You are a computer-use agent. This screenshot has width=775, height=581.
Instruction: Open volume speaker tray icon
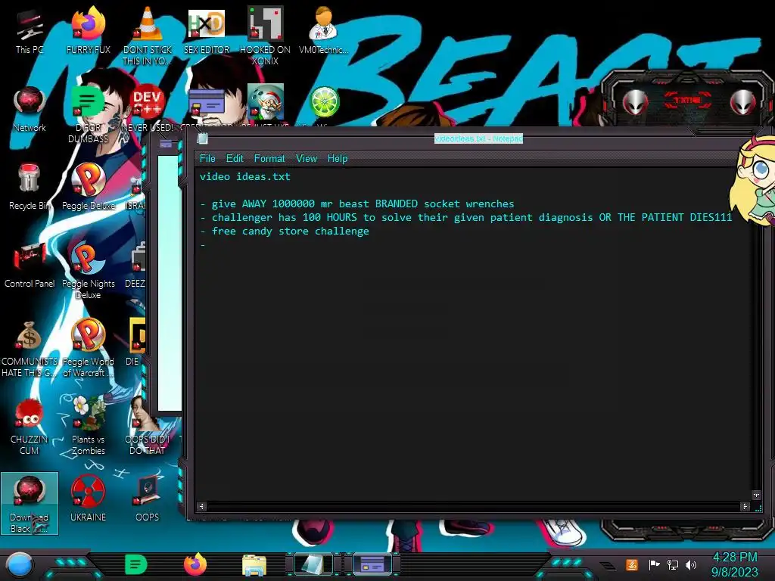691,564
